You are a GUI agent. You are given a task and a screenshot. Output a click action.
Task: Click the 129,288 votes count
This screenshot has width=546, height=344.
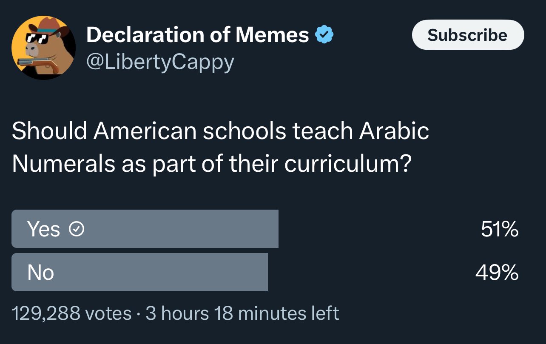(71, 314)
